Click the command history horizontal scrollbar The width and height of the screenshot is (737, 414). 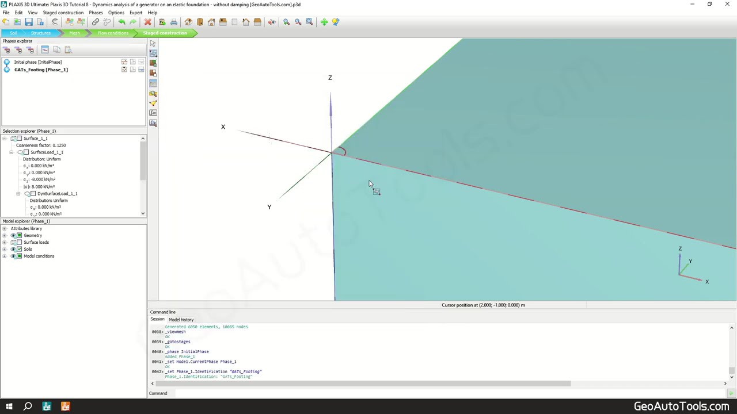coord(439,384)
